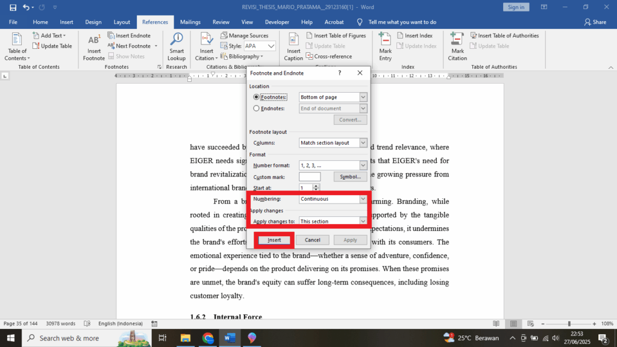
Task: Click Insert Table of Figures
Action: tap(336, 36)
